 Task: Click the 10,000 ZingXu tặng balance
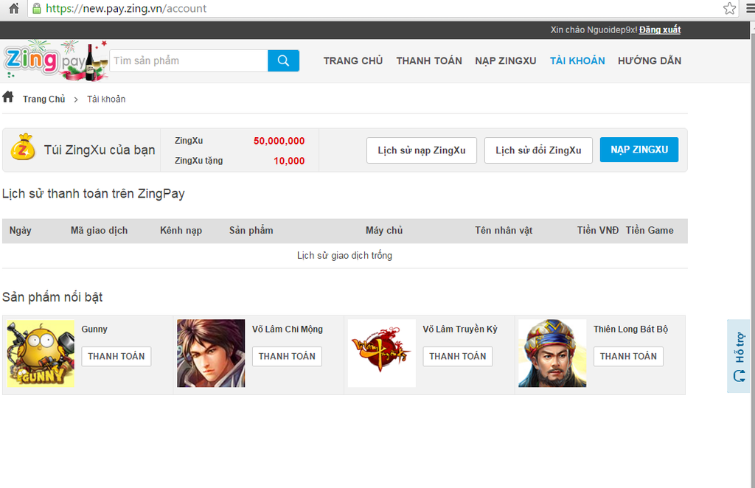(289, 161)
